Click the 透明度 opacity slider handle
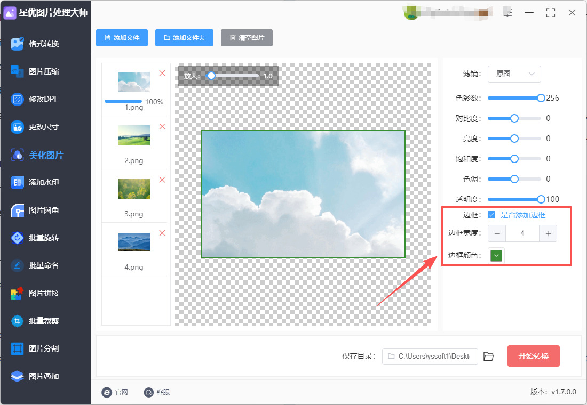Viewport: 587px width, 405px height. [x=541, y=199]
